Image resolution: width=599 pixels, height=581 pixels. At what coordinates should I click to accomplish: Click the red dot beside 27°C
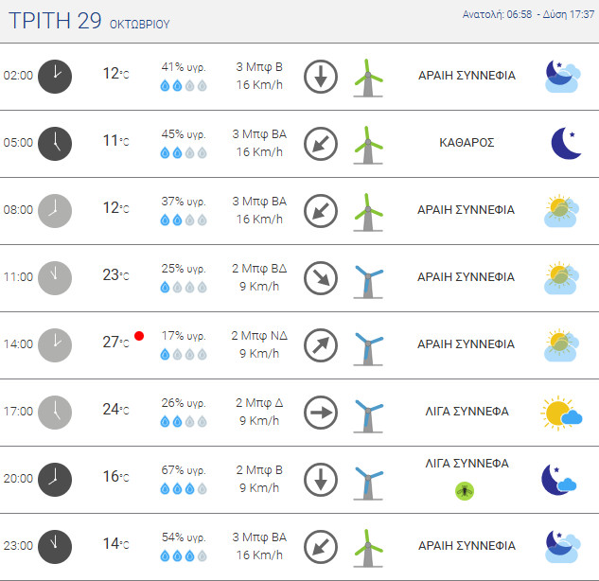[139, 336]
